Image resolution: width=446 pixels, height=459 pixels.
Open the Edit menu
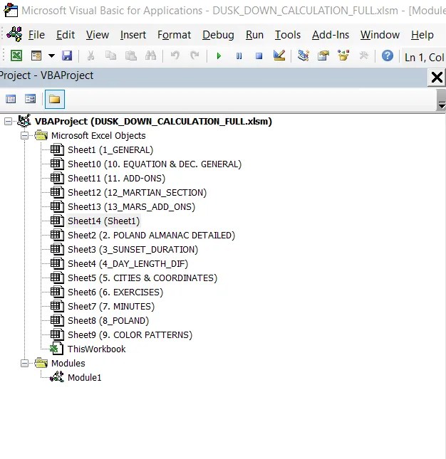66,35
